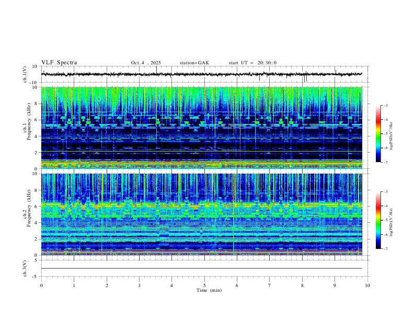Click the log(PSD) label beside ch.1 color bar
This screenshot has width=414, height=320.
click(391, 136)
